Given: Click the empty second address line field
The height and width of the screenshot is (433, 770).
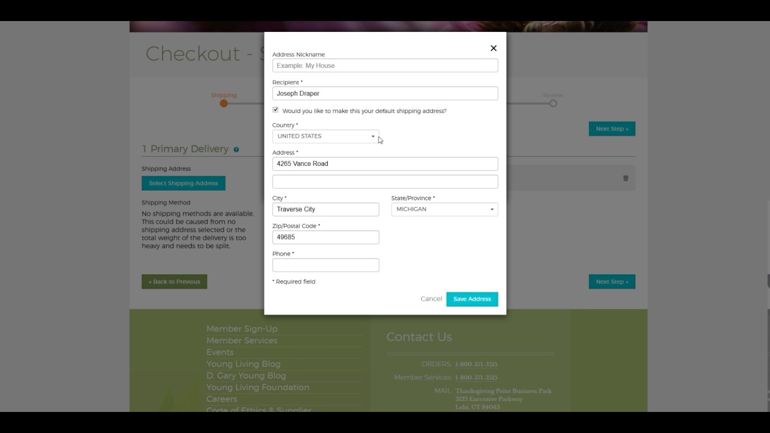Looking at the screenshot, I should 385,182.
